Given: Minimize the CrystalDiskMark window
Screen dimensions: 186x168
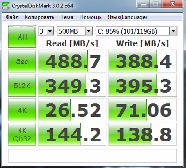Looking at the screenshot, I should (144, 4).
